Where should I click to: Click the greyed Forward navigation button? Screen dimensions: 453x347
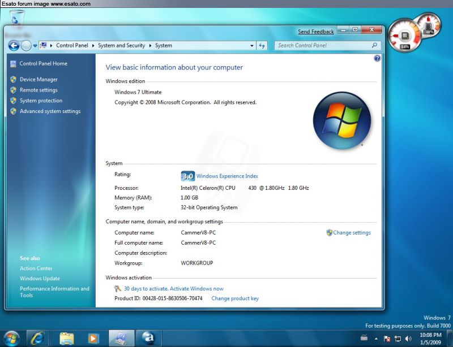pyautogui.click(x=26, y=46)
